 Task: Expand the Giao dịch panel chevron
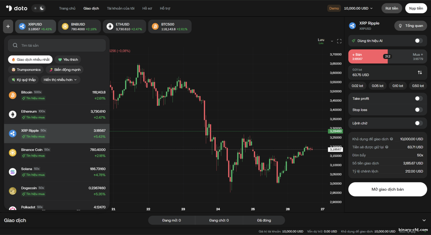[x=424, y=220]
